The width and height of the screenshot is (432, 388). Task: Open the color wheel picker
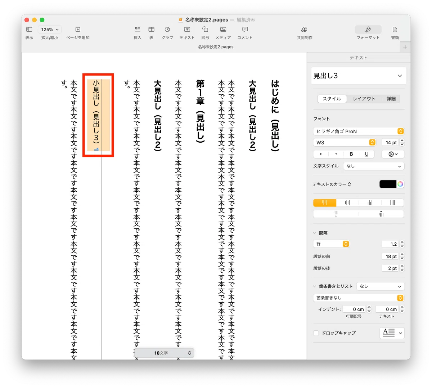click(400, 184)
